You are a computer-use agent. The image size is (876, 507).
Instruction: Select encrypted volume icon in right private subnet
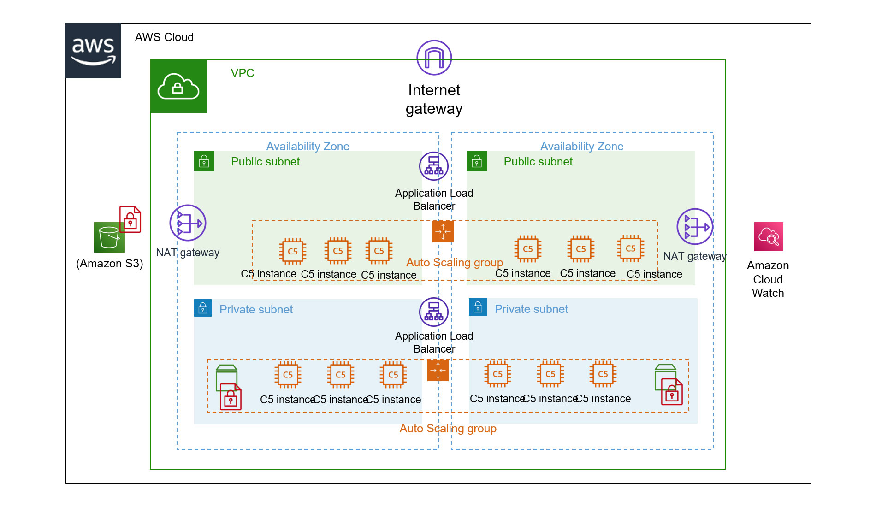(x=669, y=385)
